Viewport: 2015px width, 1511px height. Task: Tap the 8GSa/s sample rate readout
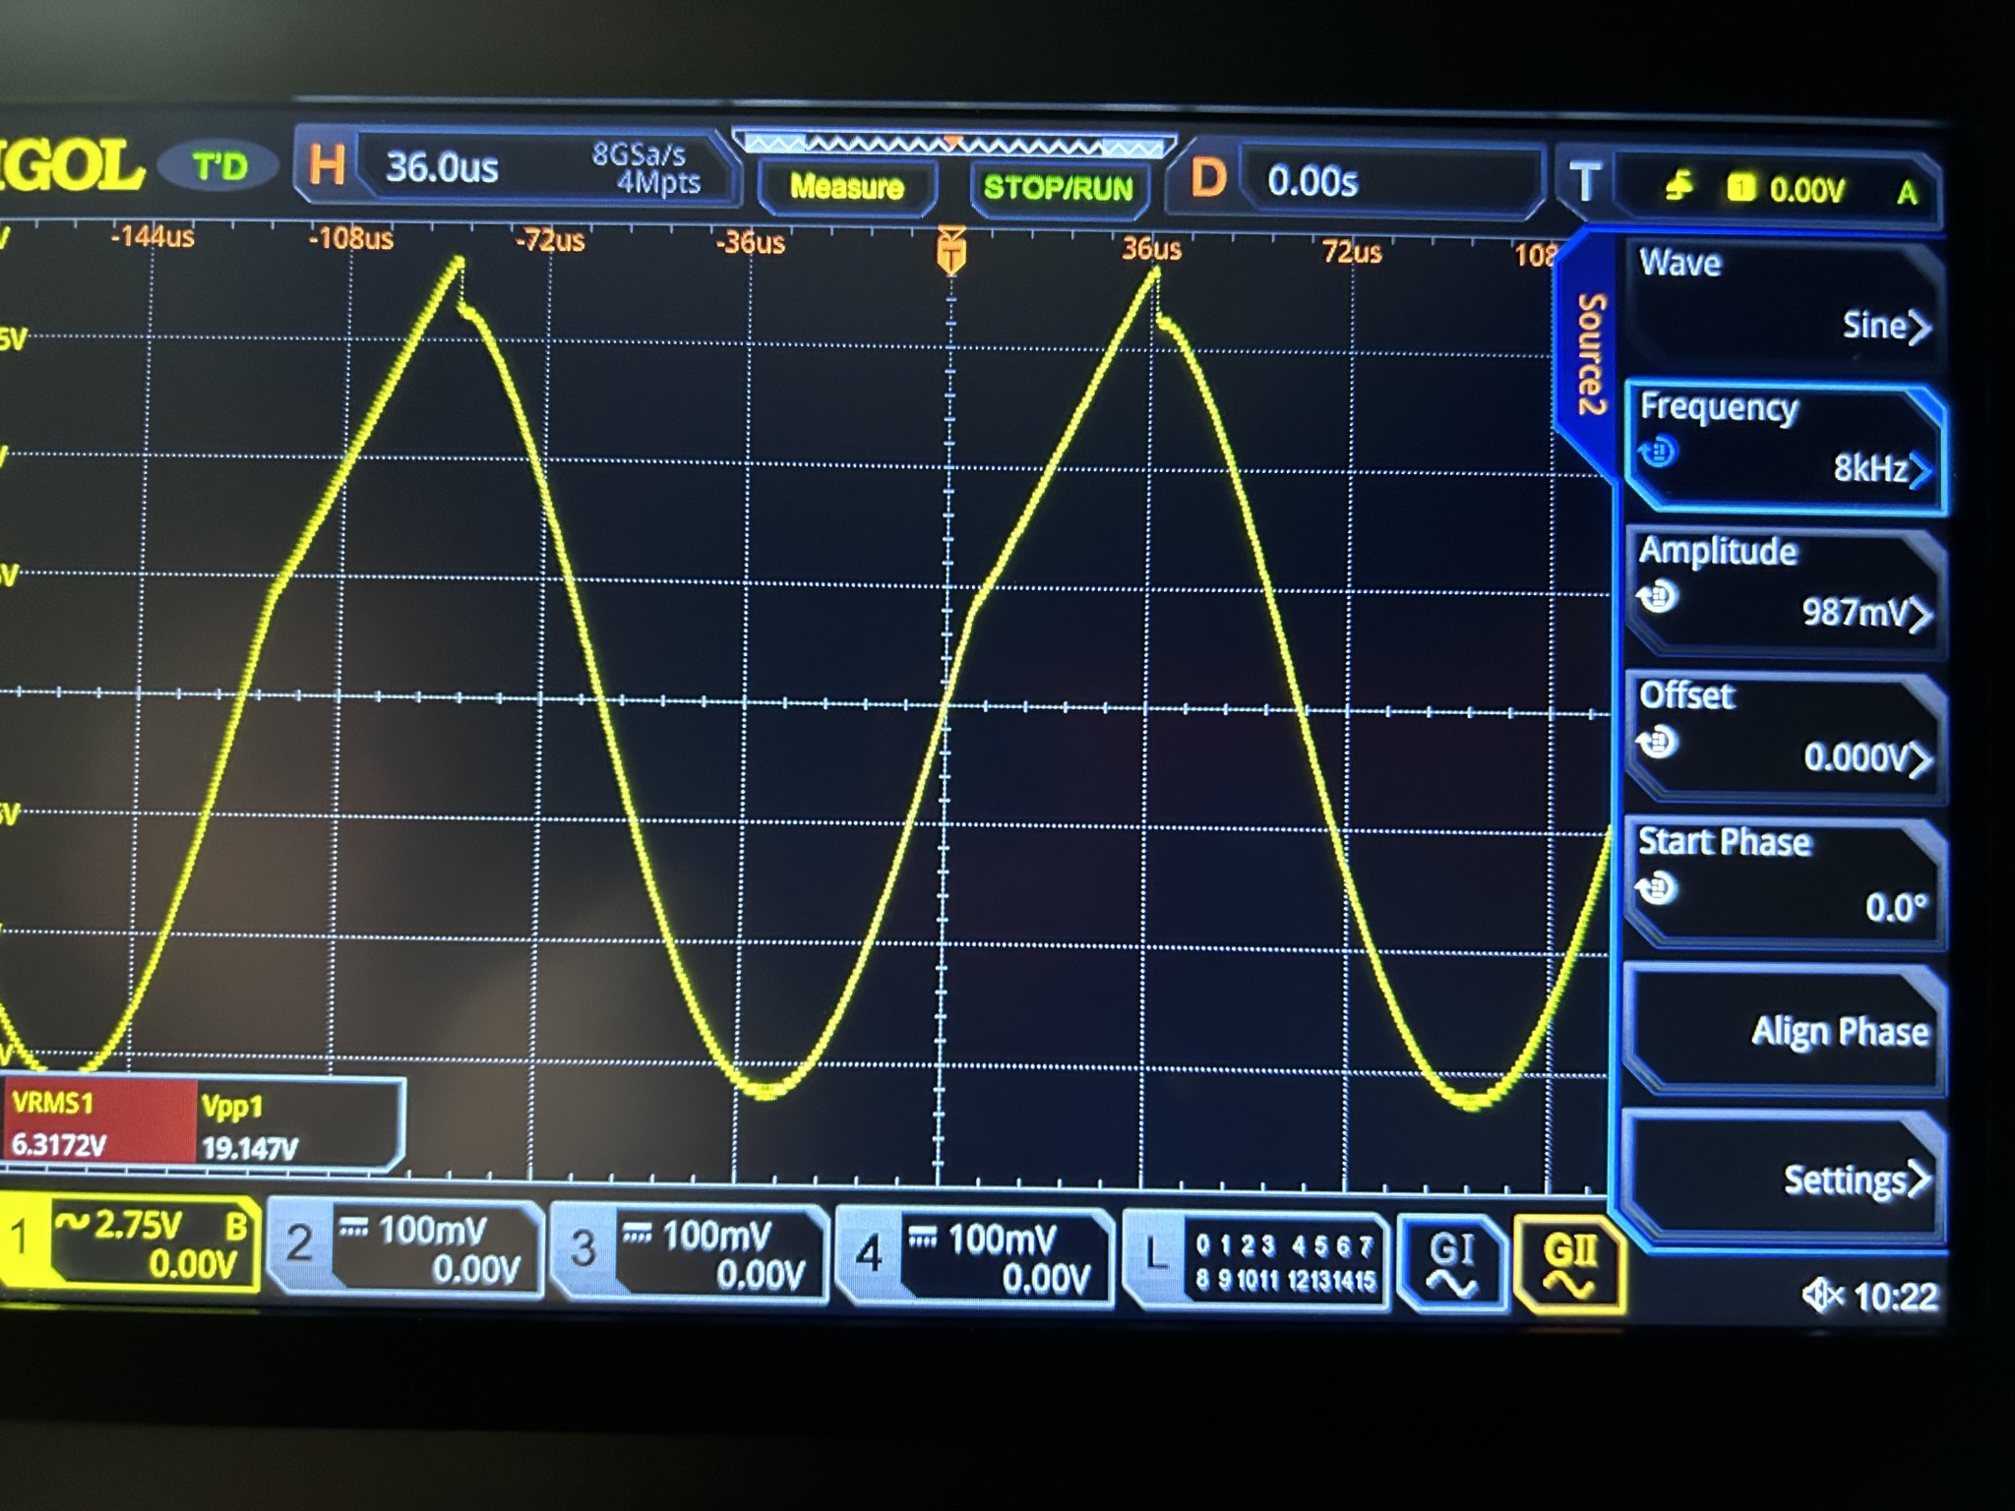(639, 152)
